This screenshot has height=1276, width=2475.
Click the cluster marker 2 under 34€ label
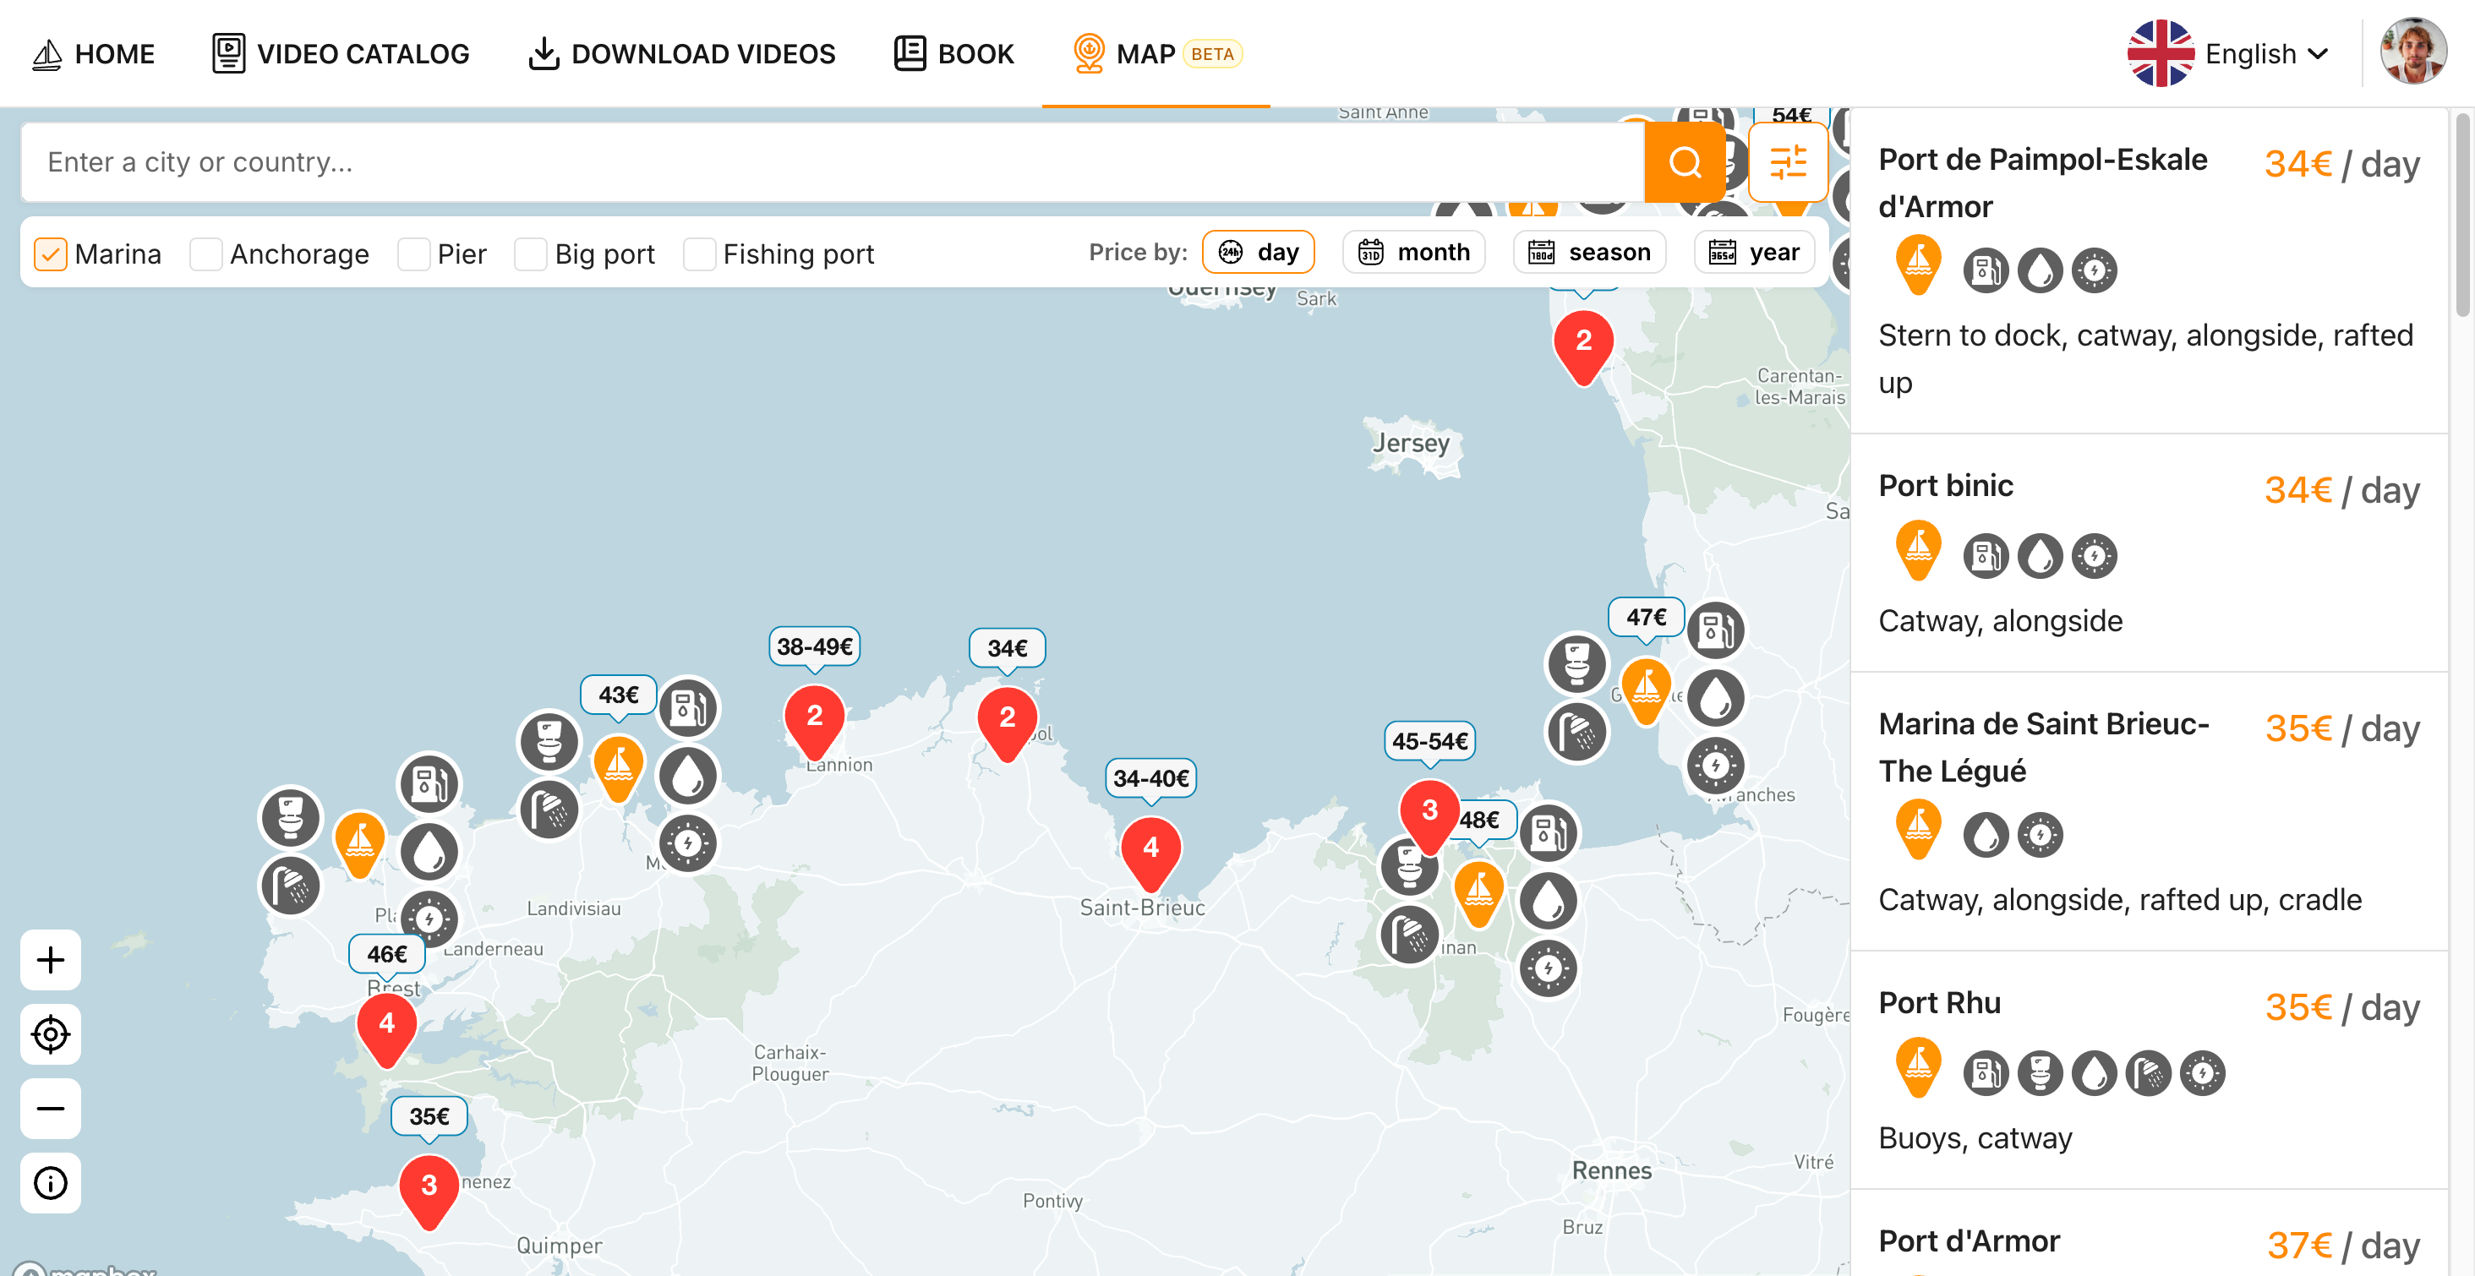1007,723
